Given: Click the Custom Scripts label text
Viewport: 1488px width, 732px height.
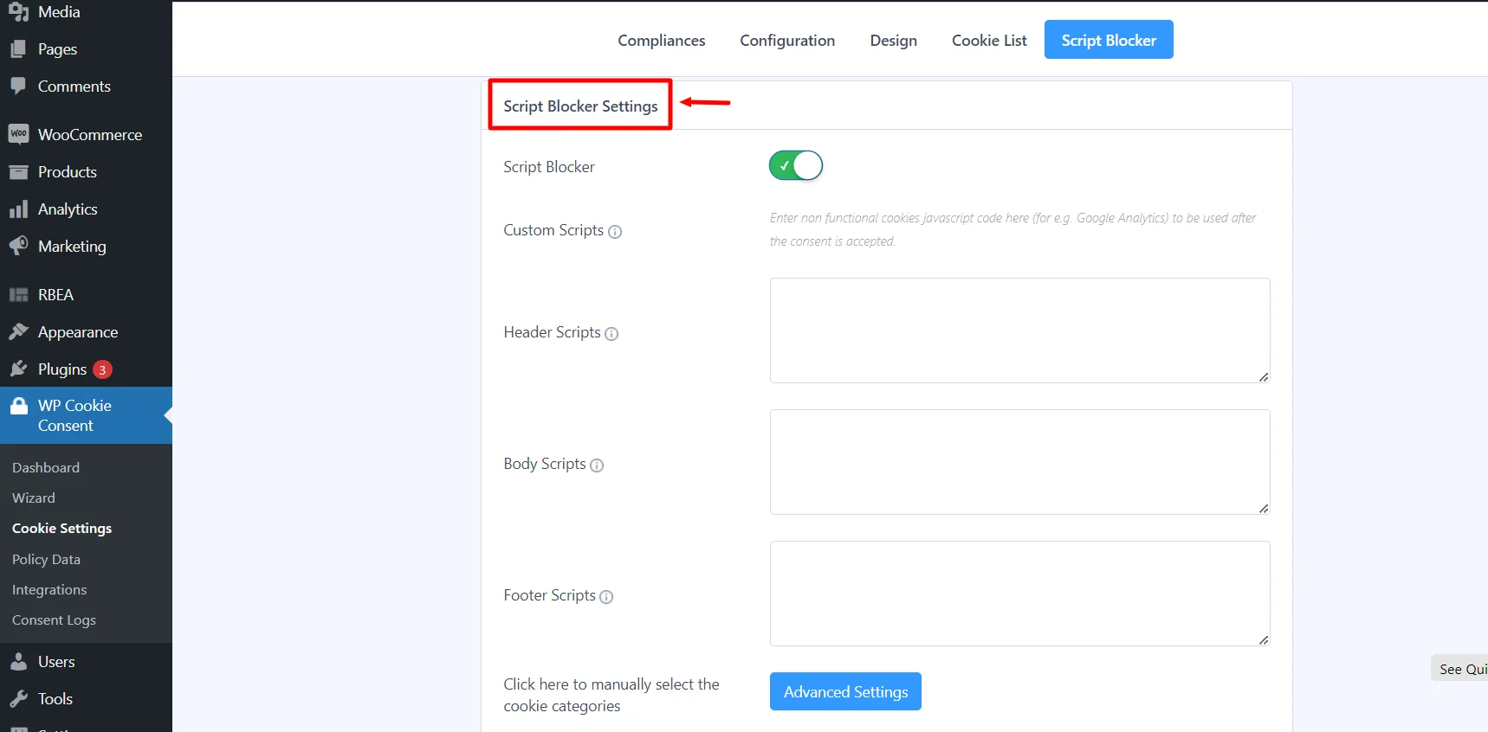Looking at the screenshot, I should click(x=553, y=230).
